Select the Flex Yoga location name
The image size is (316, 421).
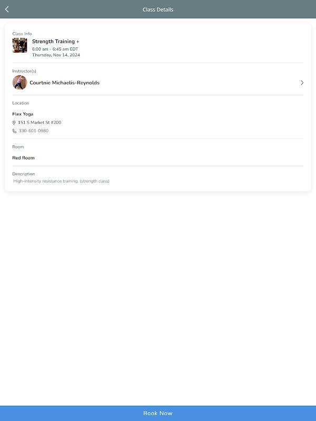23,114
